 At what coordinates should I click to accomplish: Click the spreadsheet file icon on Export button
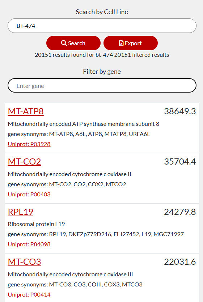click(x=121, y=43)
